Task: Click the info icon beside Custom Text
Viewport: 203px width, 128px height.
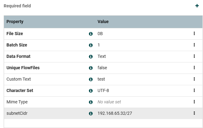Action: (x=91, y=79)
